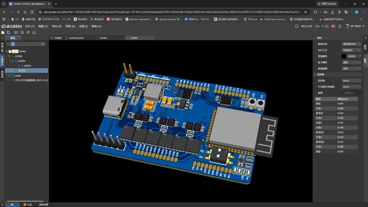Viewport: 368px width, 207px height.
Task: Open the Fully Open Access bookmark
Action: coord(274,19)
